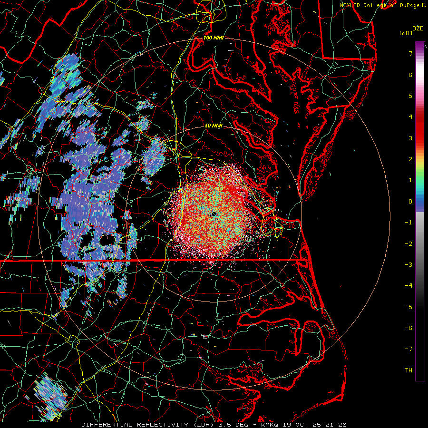The height and width of the screenshot is (428, 428).
Task: Select the -5 dB scale value
Action: pyautogui.click(x=409, y=307)
